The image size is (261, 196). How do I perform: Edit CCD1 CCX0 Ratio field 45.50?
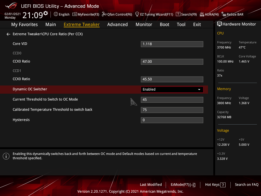point(172,79)
